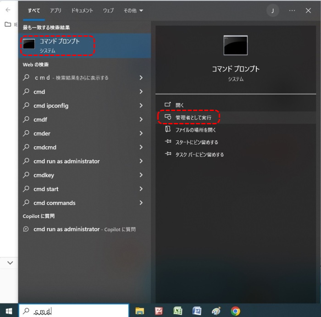Switch to the ドキュメント tab

coord(82,10)
